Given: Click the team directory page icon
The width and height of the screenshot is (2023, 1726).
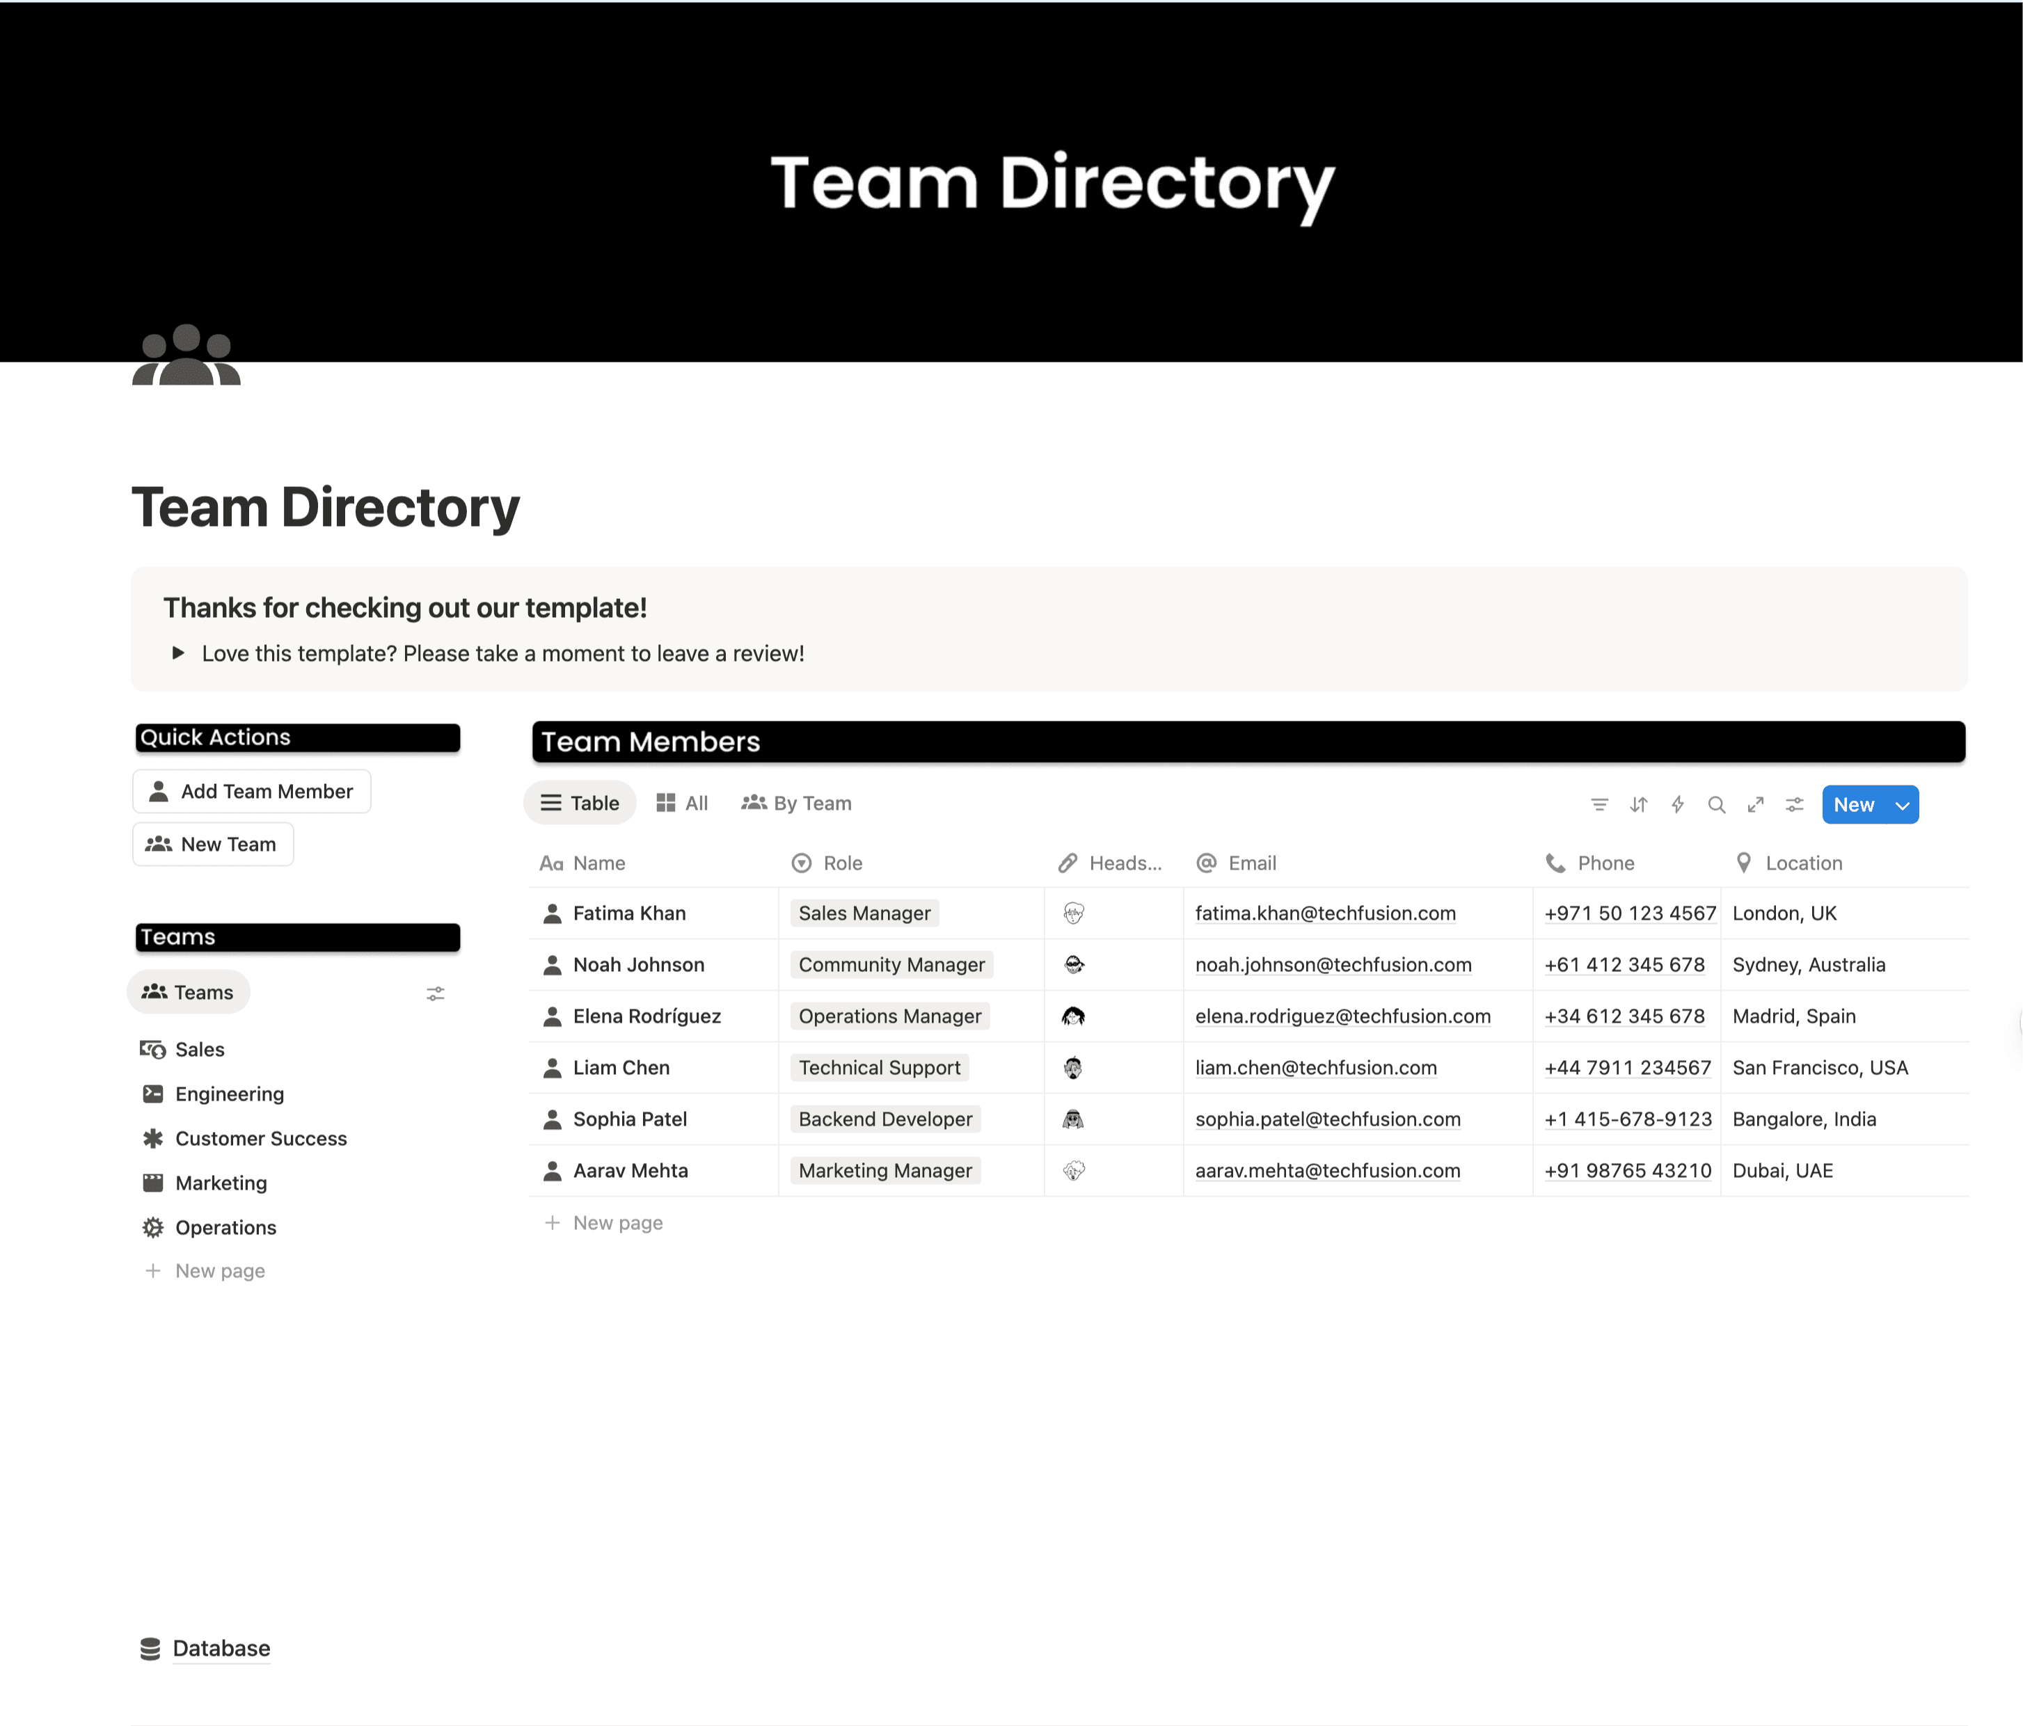Looking at the screenshot, I should [187, 356].
